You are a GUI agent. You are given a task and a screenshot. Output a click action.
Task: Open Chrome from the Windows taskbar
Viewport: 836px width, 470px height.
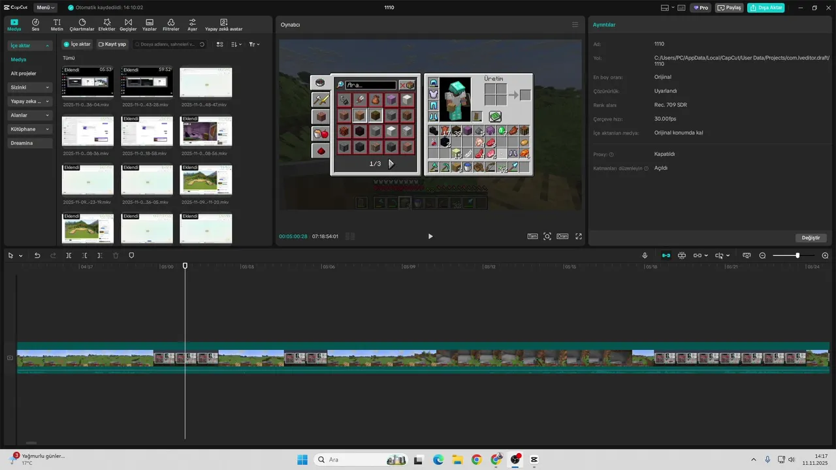(x=476, y=460)
